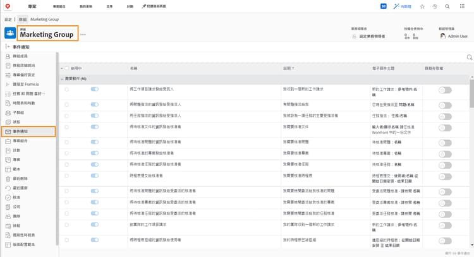Click the Marketing Group title heading

47,35
